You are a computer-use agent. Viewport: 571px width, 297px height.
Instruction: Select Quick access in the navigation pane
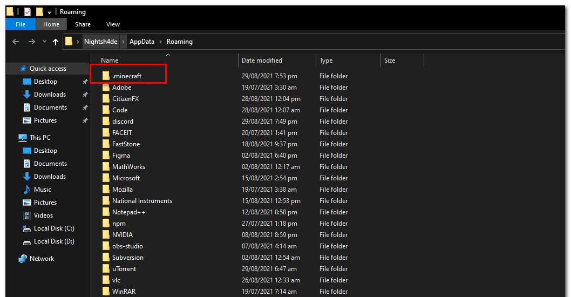click(47, 69)
